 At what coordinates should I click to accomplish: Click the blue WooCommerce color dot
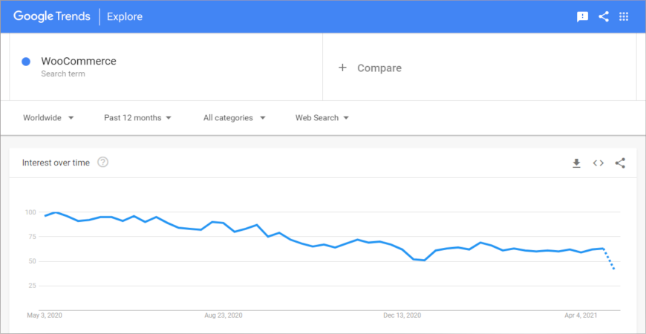[26, 62]
